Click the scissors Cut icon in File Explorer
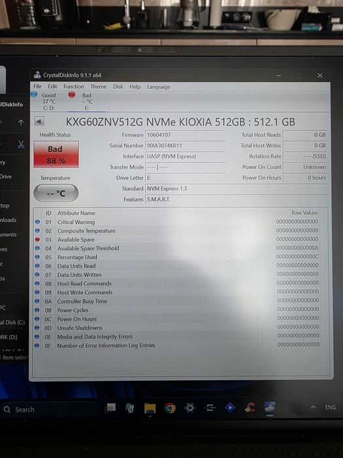The image size is (343, 458). [x=21, y=145]
